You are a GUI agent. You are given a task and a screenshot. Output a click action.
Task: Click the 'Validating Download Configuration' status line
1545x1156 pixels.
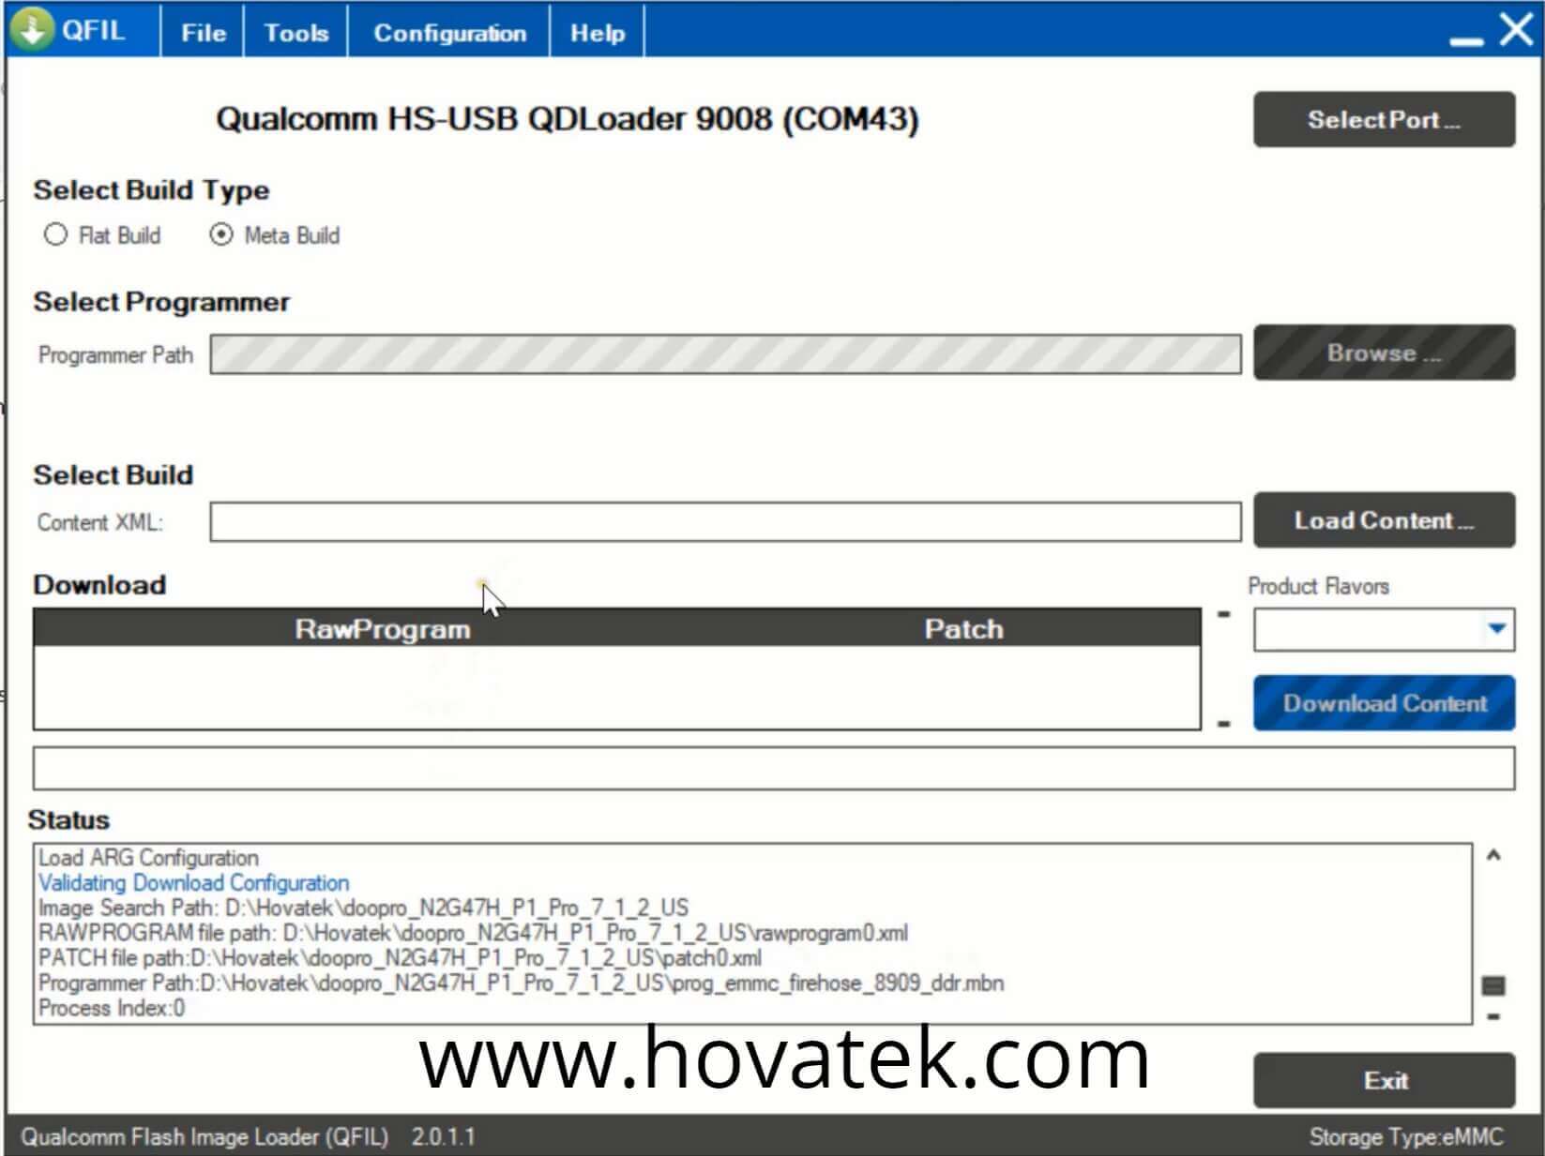(x=193, y=883)
